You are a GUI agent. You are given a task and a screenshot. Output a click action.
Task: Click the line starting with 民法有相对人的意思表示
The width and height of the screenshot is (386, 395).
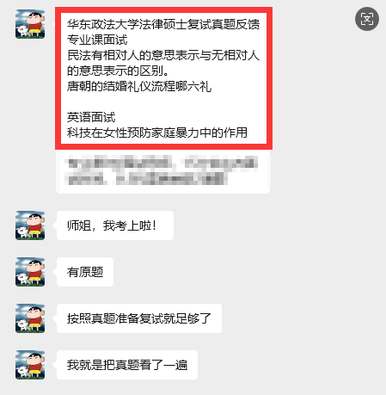point(163,55)
